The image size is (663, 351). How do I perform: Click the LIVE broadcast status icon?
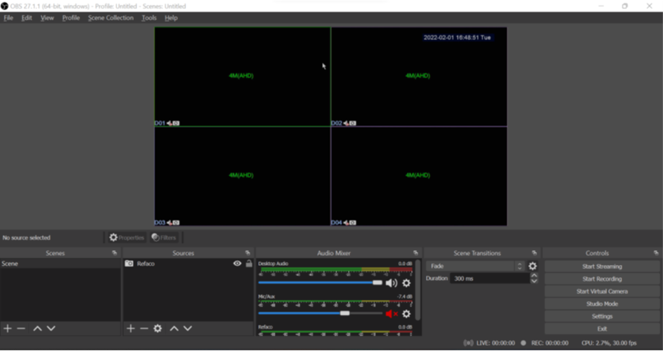click(469, 343)
